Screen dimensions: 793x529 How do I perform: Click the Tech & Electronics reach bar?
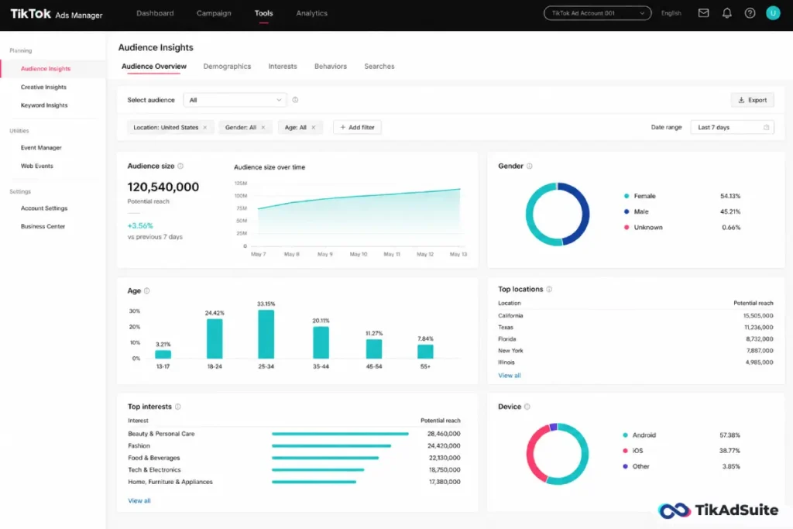318,470
